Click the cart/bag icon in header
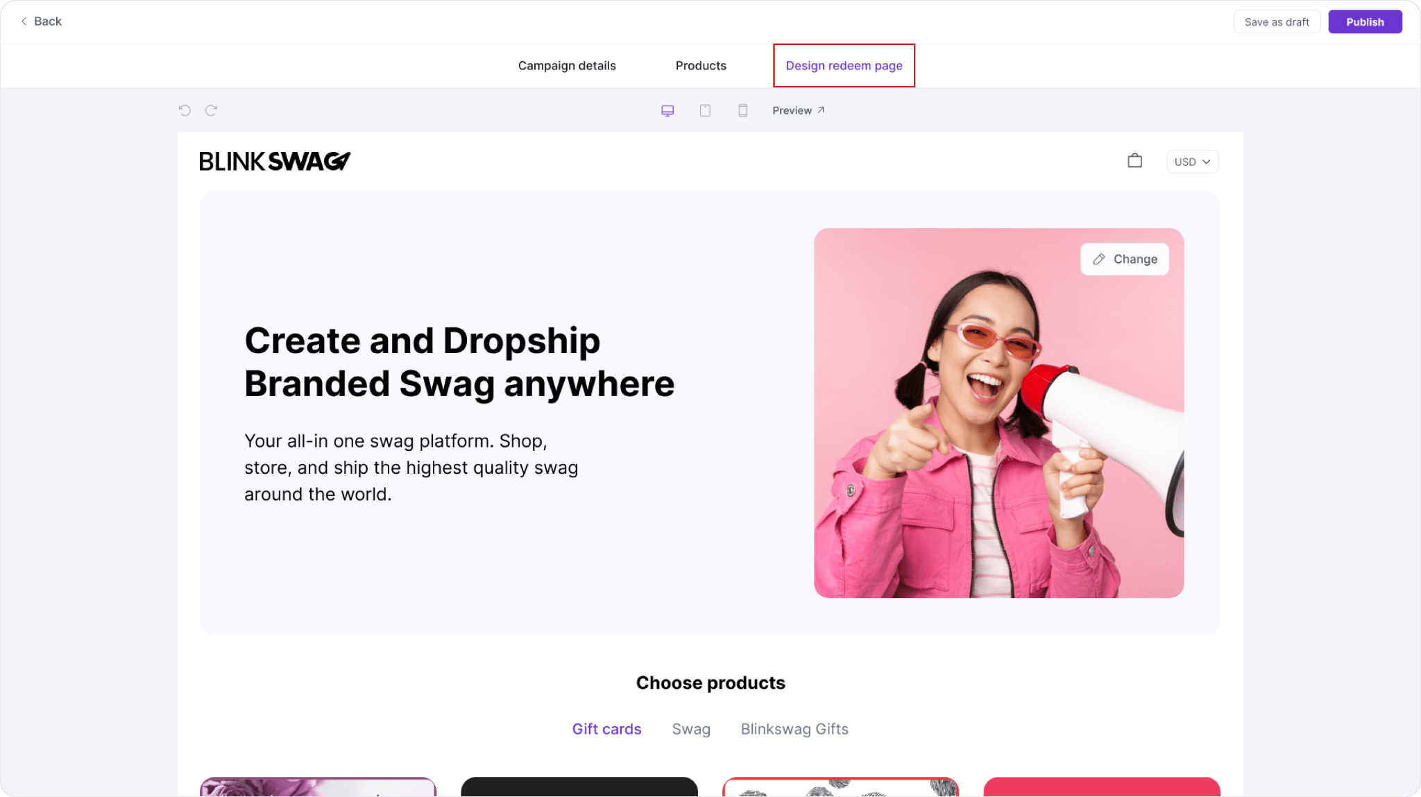 point(1135,161)
